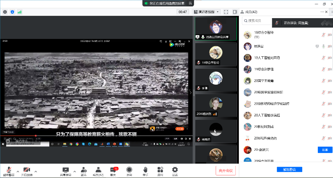Click microphone icon for 周逸晨

(323, 46)
